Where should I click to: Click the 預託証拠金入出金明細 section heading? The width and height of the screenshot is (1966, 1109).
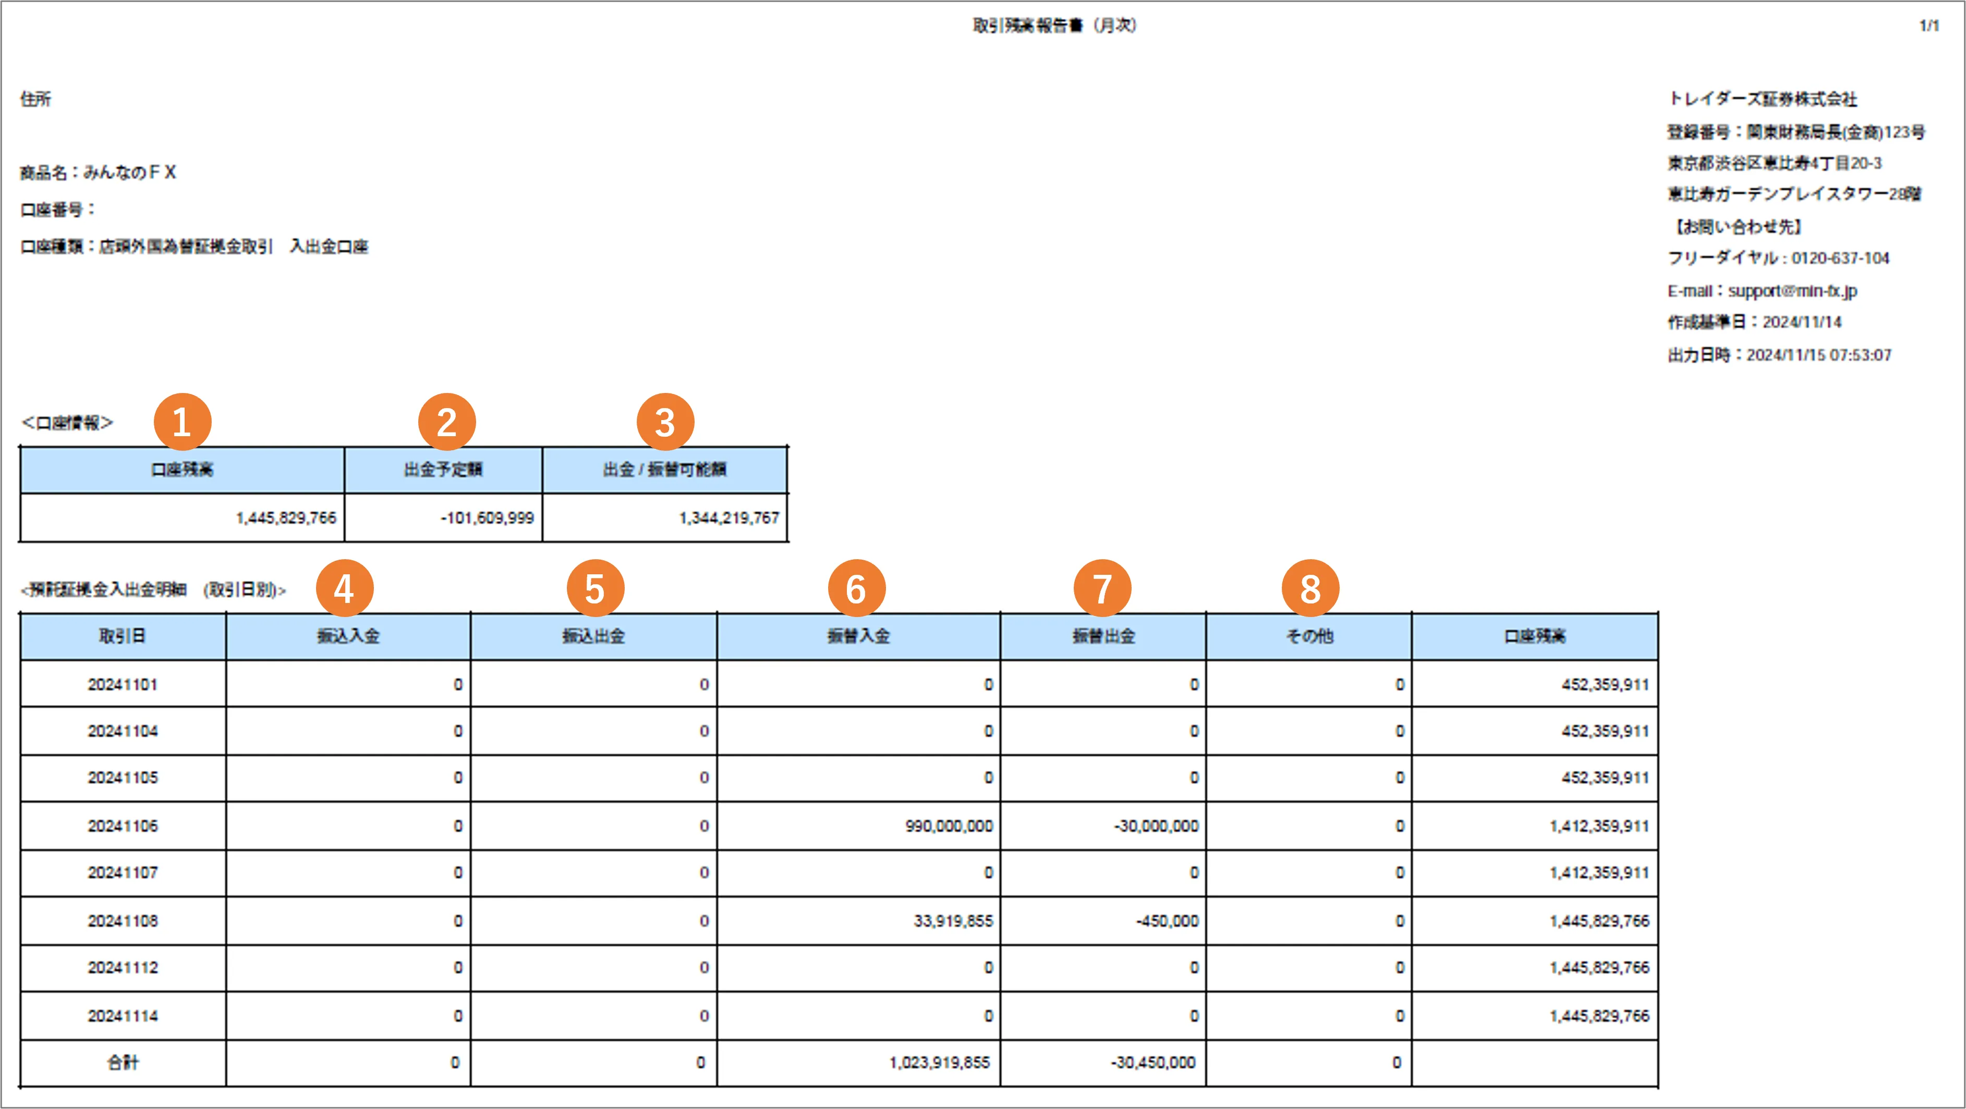pyautogui.click(x=153, y=589)
